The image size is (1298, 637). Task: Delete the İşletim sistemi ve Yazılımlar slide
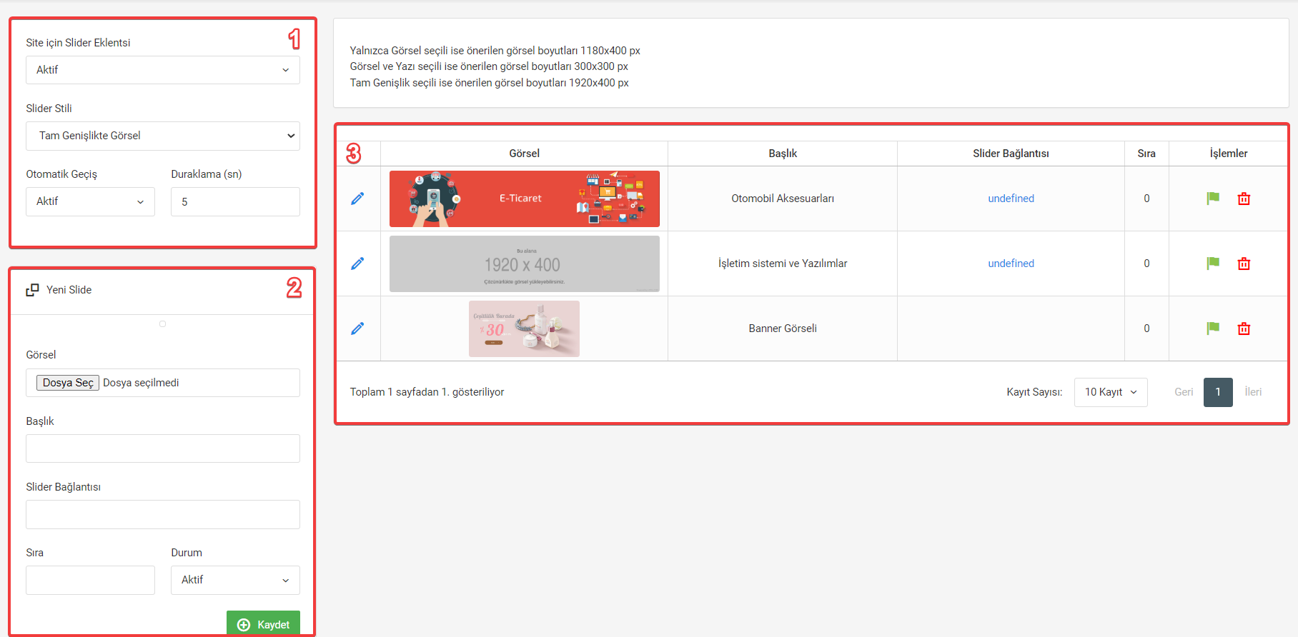pyautogui.click(x=1244, y=264)
